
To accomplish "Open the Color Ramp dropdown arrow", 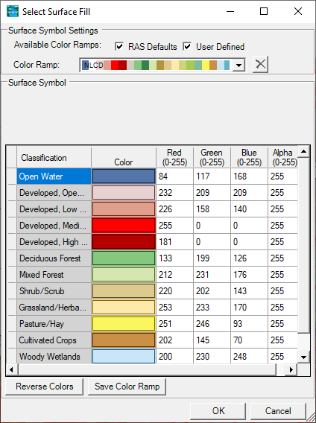I will 238,65.
